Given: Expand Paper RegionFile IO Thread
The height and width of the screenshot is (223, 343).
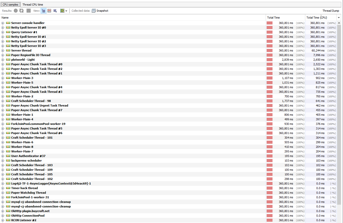Looking at the screenshot, I should 3,55.
